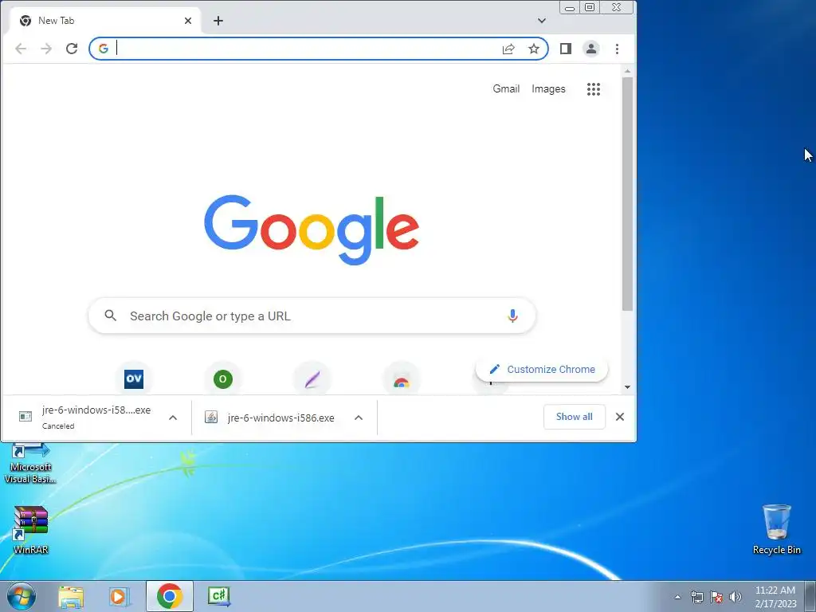The width and height of the screenshot is (816, 612).
Task: Close the downloads bar
Action: click(620, 417)
